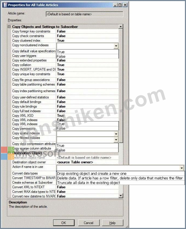This screenshot has width=186, height=229.
Task: Click False value of Convert new datetime
Action: (61, 196)
